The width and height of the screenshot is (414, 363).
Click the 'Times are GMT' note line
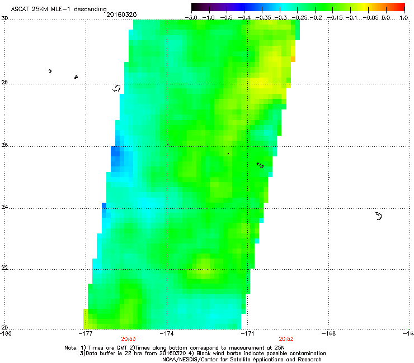pos(174,348)
